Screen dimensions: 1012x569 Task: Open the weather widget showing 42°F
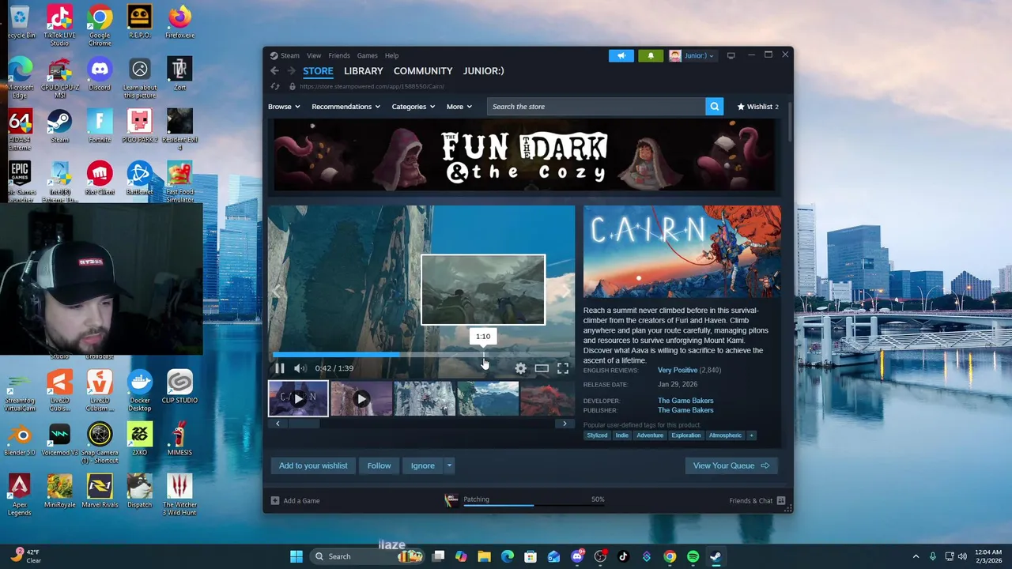point(25,556)
